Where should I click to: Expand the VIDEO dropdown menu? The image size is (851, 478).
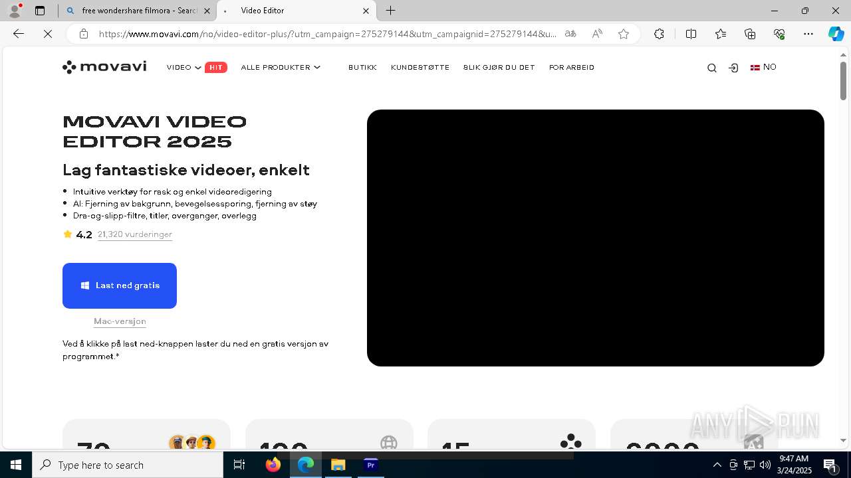coord(184,67)
